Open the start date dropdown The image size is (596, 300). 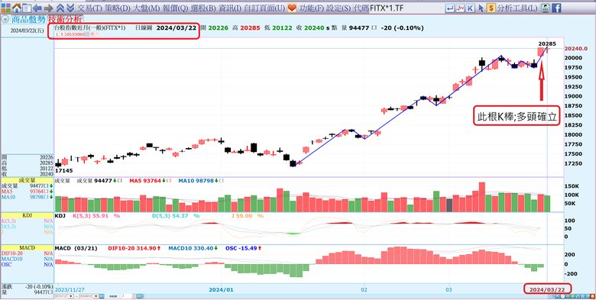click(x=71, y=296)
